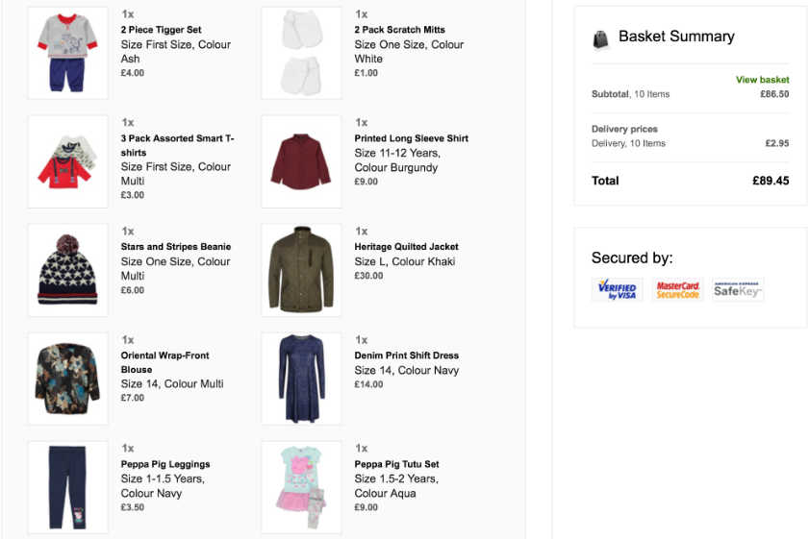The image size is (809, 539).
Task: Select the 3 Pack Assorted Smart T-shirts image
Action: [67, 161]
